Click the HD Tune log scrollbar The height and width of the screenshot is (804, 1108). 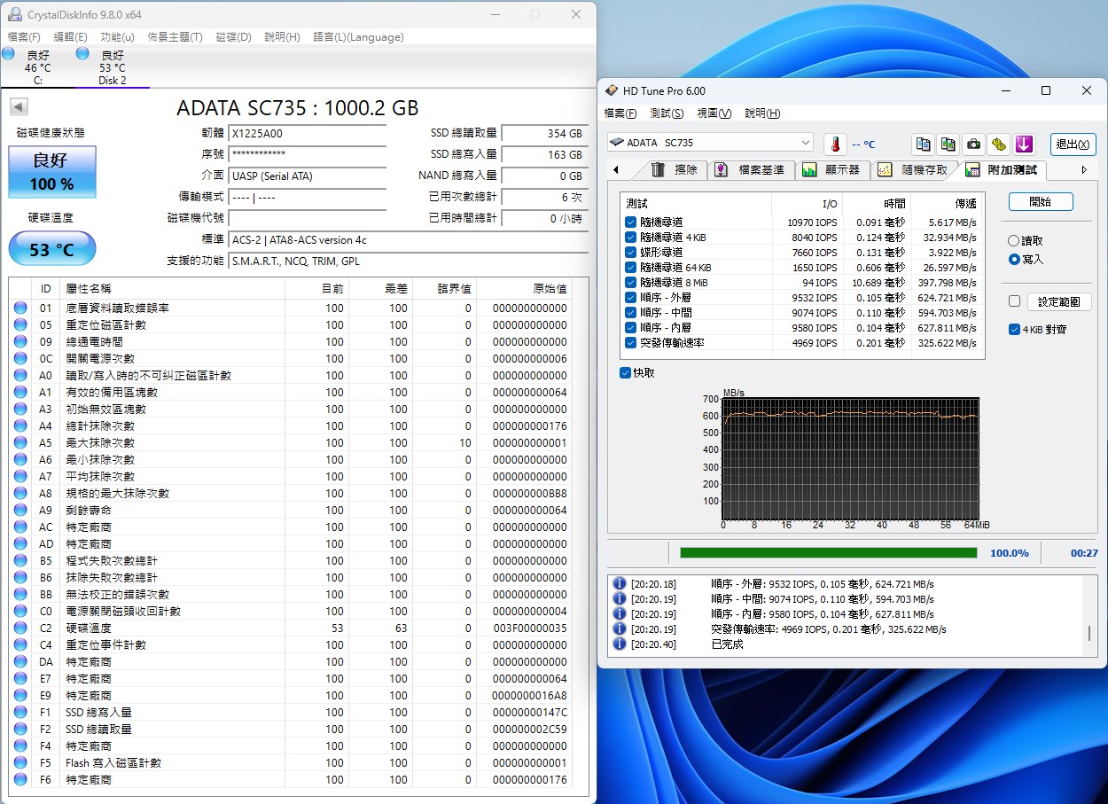[1089, 634]
